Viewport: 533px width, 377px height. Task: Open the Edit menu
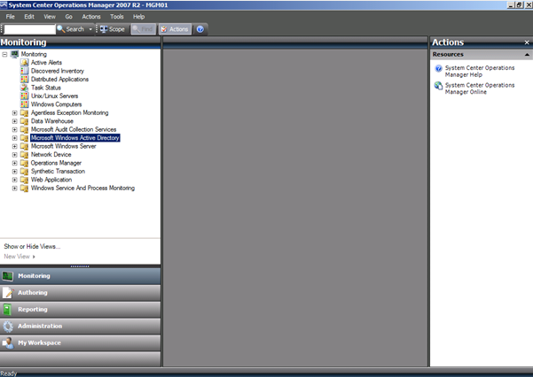tap(29, 17)
